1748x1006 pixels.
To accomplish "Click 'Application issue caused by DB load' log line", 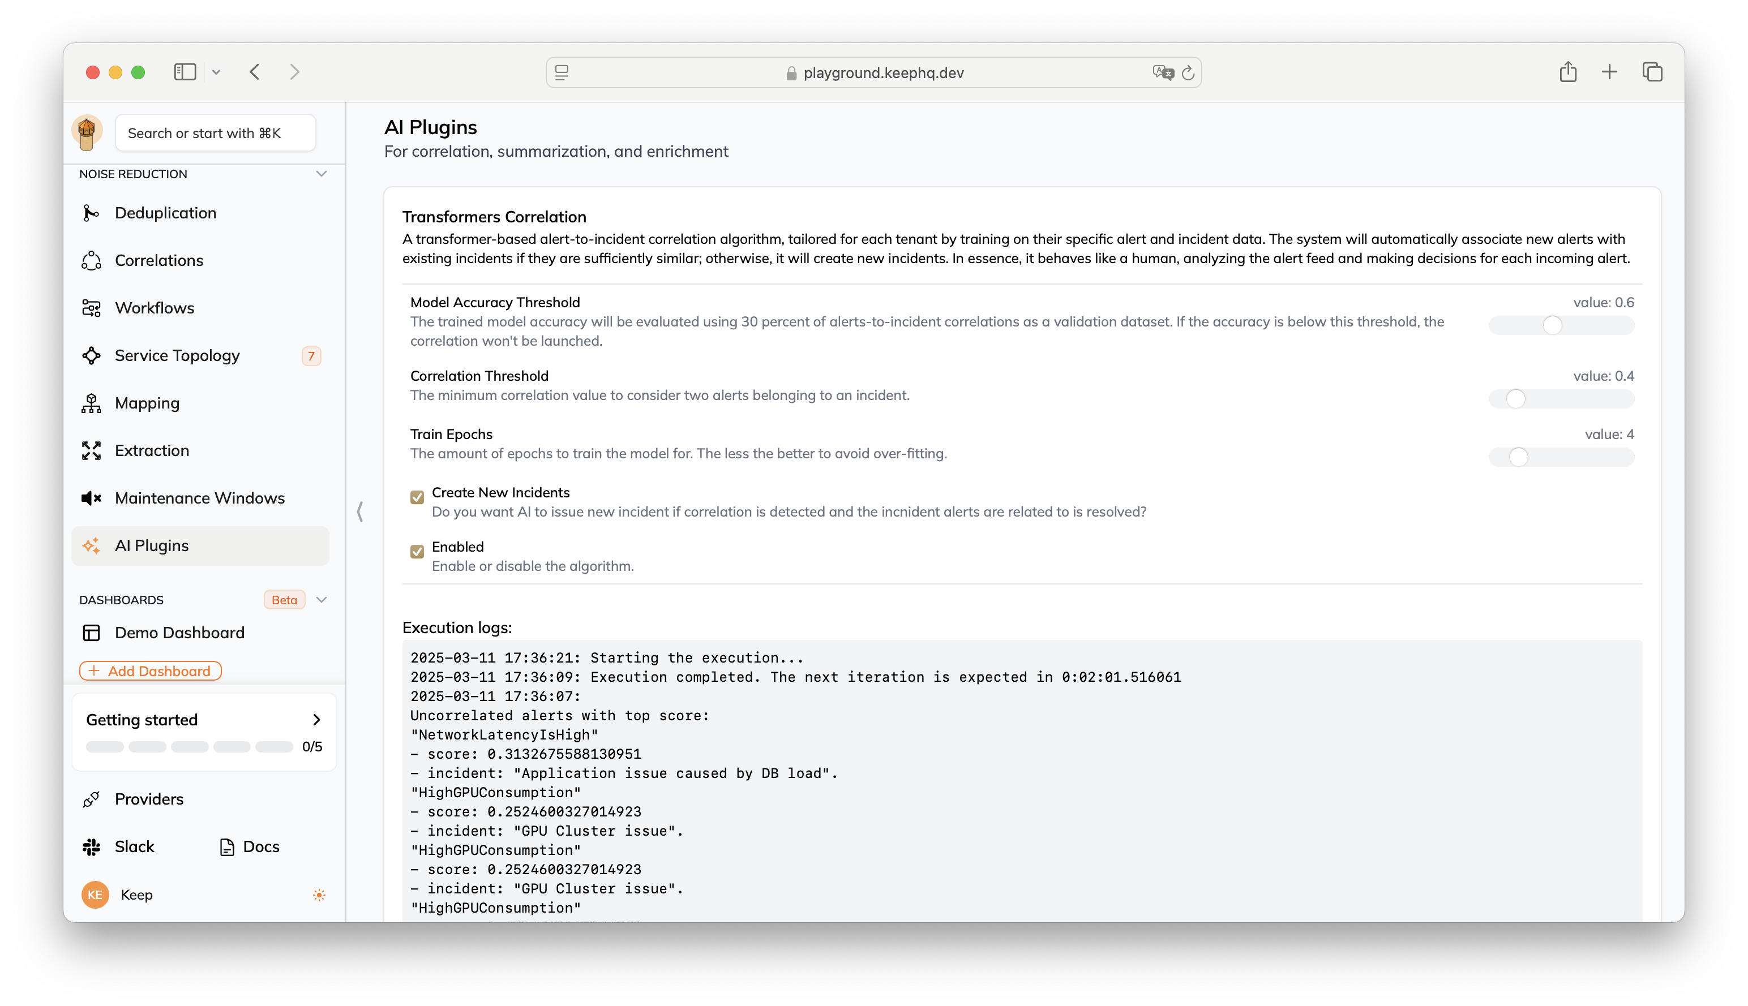I will pyautogui.click(x=624, y=774).
